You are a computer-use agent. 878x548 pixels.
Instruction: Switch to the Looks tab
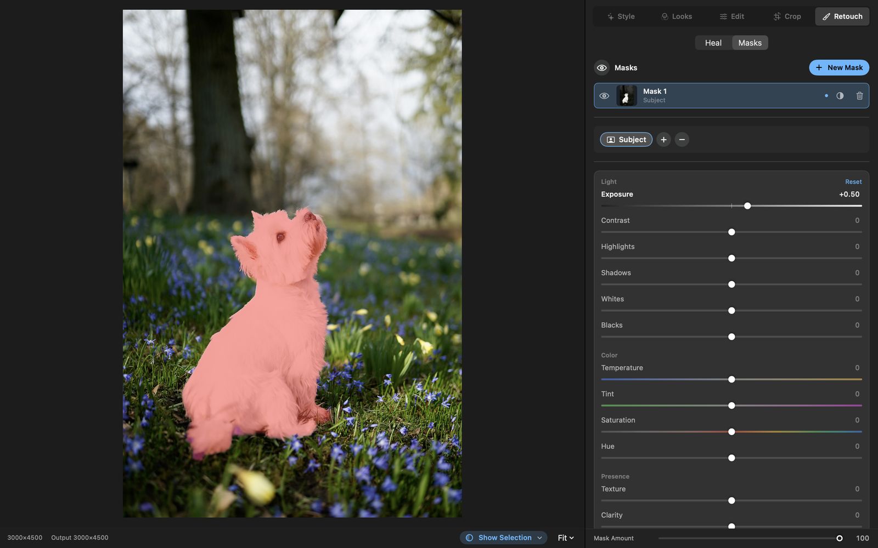tap(677, 16)
